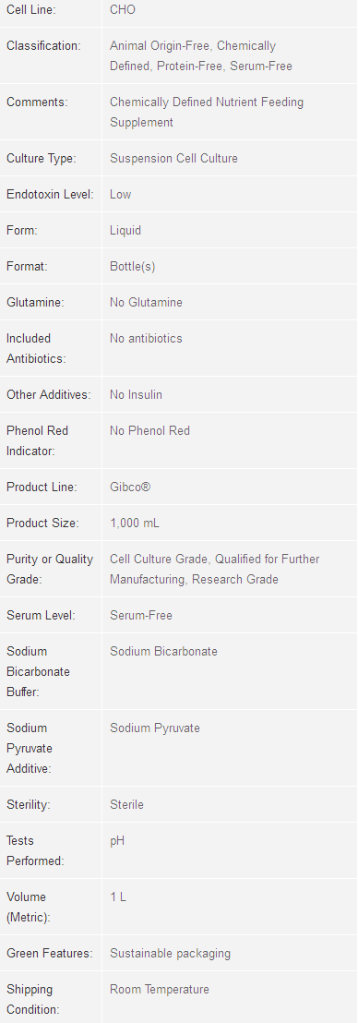Select the Sodium Bicarbonate buffer value
Viewport: 358px width, 1023px height.
163,651
